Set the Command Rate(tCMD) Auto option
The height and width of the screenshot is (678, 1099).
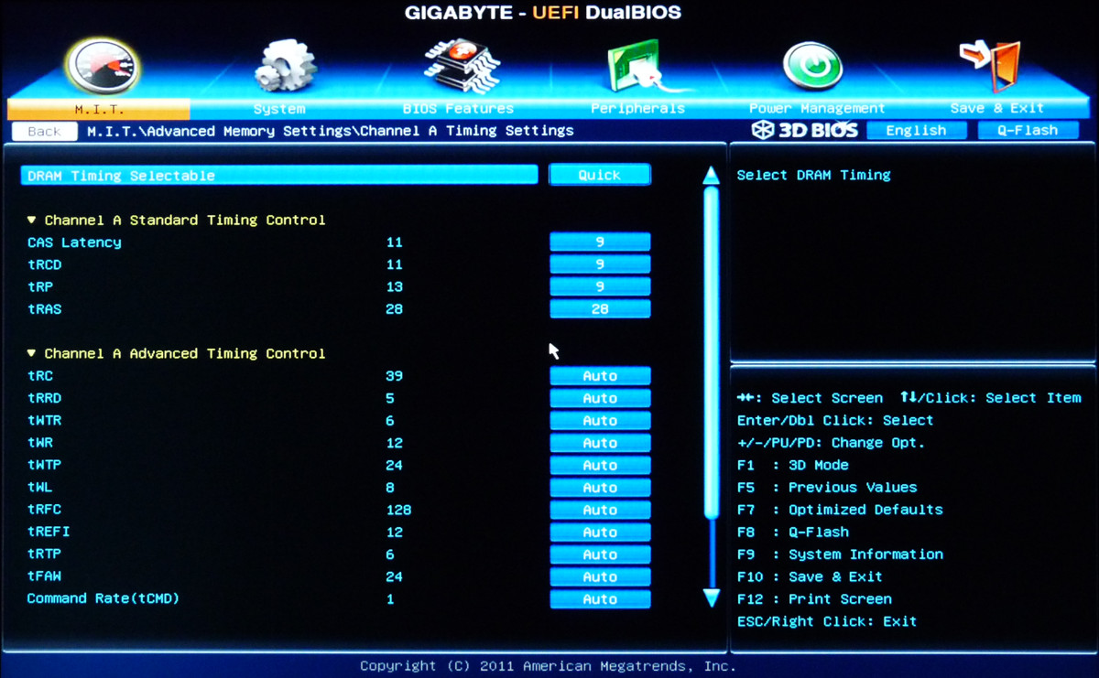point(600,599)
